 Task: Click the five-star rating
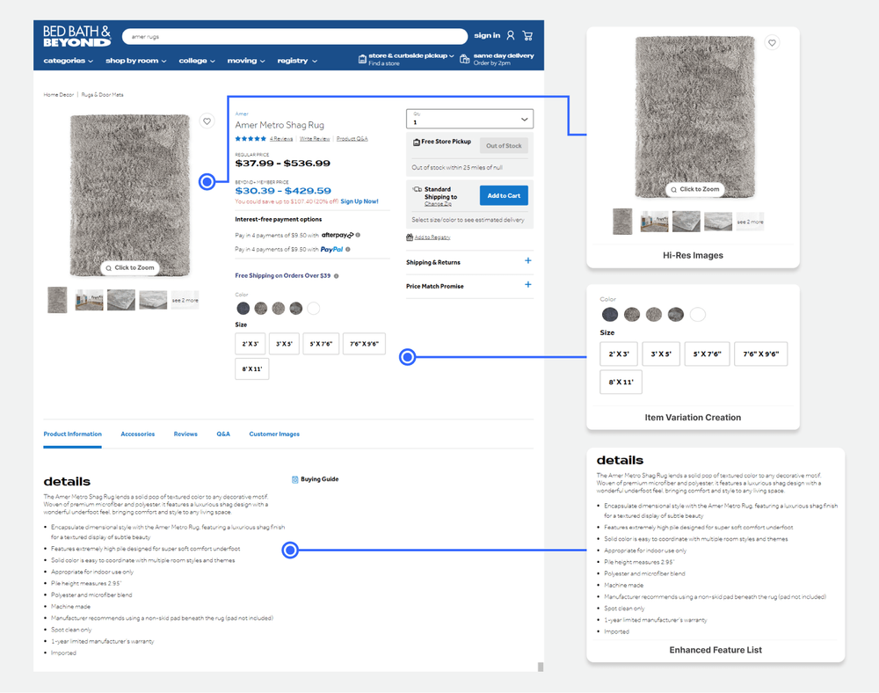click(x=251, y=138)
